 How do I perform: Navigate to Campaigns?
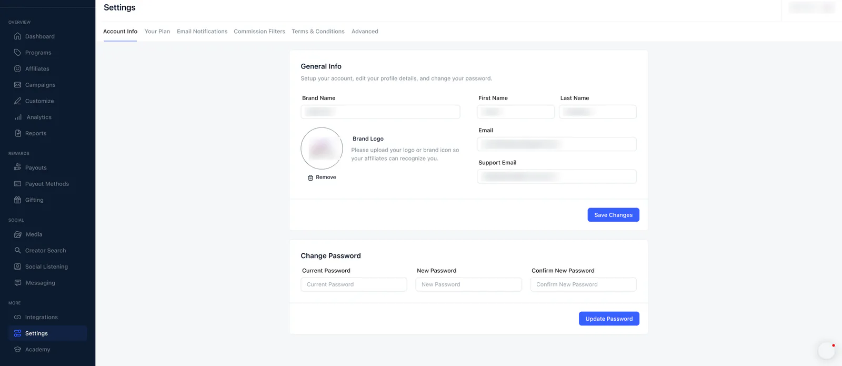[40, 85]
